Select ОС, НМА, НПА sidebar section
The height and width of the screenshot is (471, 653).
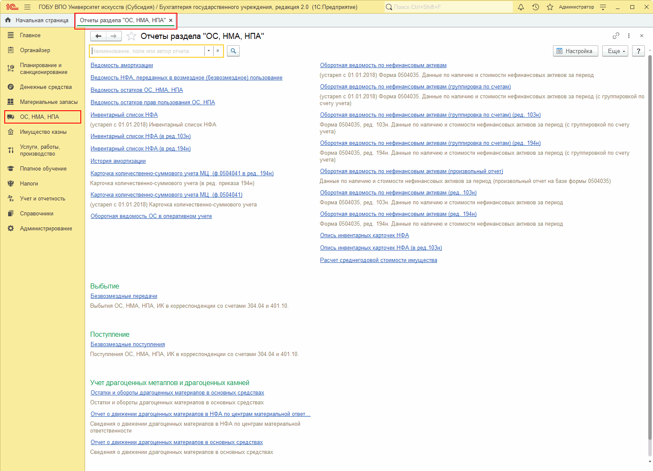43,117
